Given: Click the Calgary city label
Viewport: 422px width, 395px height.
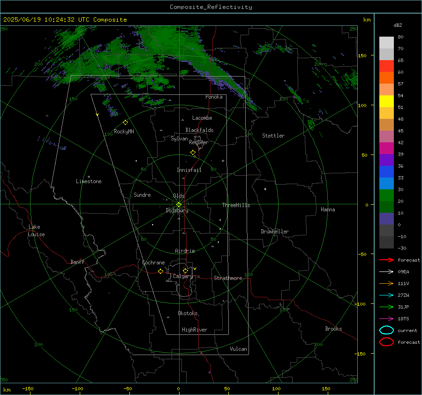Looking at the screenshot, I should [x=183, y=276].
